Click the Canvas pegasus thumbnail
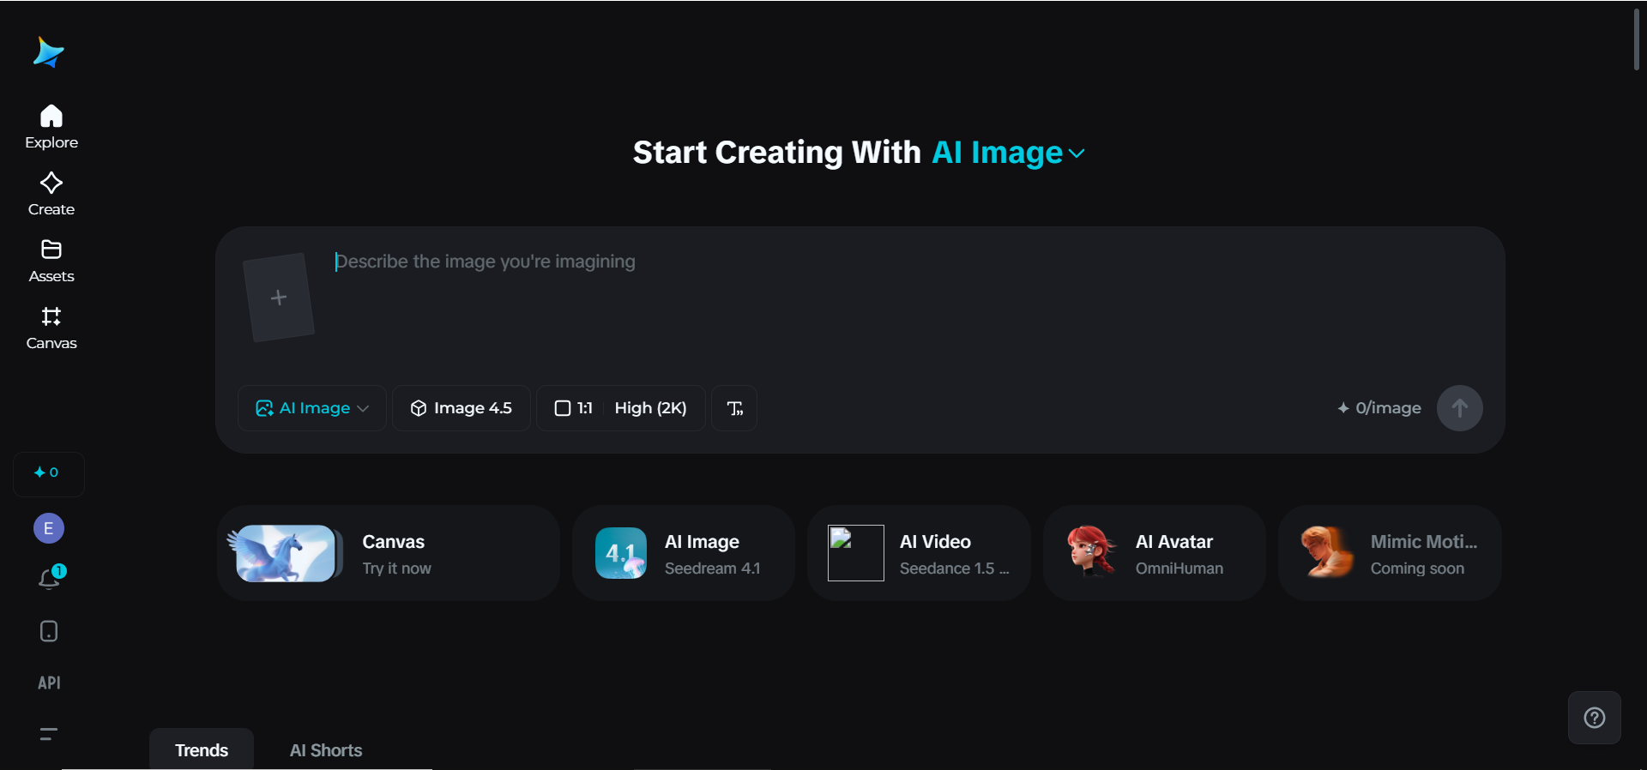 tap(284, 553)
